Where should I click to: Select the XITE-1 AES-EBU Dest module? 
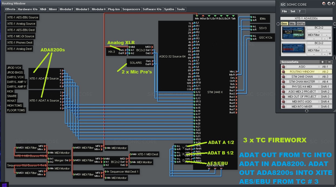21,30
